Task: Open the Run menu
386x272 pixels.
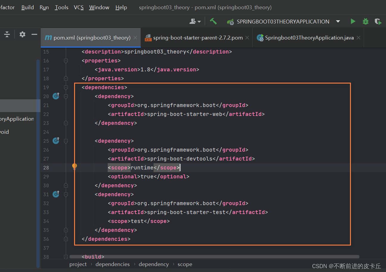Action: pos(44,7)
